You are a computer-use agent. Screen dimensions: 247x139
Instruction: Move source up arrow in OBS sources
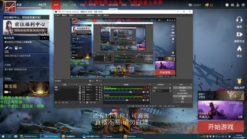pyautogui.click(x=91, y=103)
